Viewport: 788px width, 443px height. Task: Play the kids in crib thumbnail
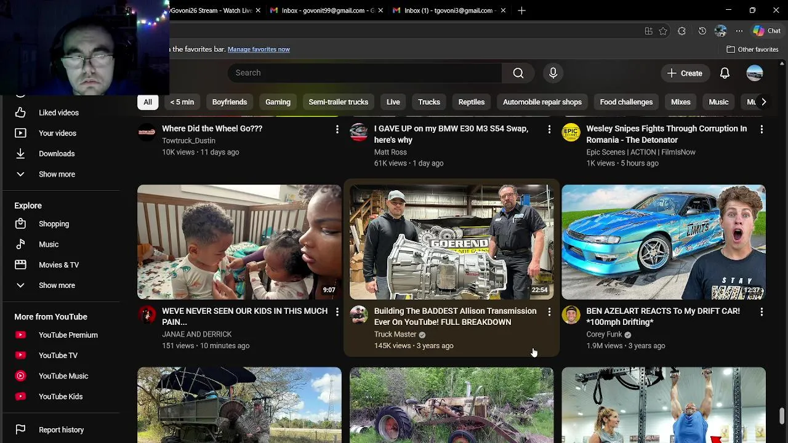[x=239, y=242]
